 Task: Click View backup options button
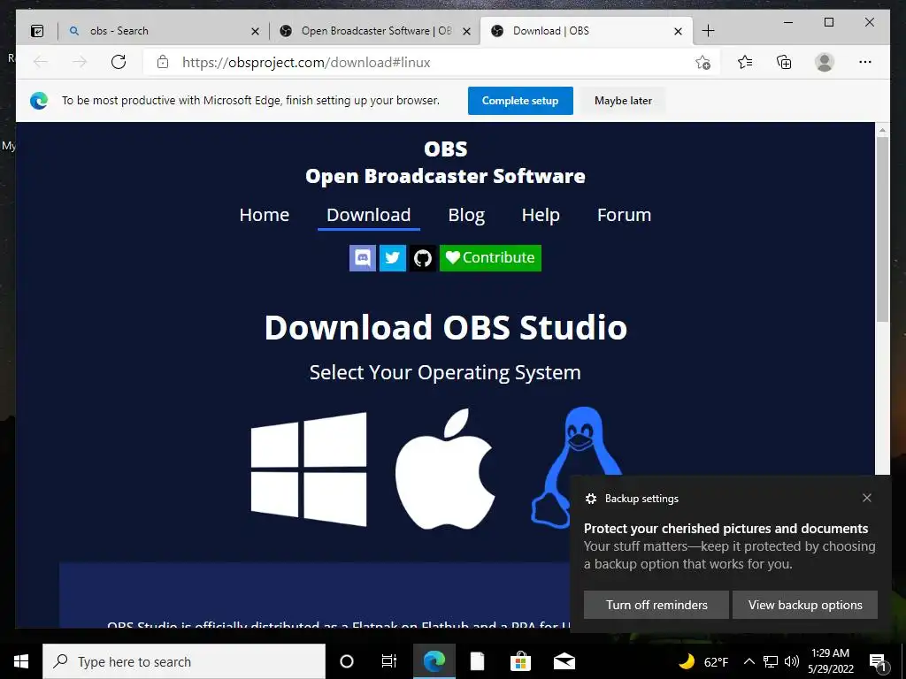(x=805, y=605)
